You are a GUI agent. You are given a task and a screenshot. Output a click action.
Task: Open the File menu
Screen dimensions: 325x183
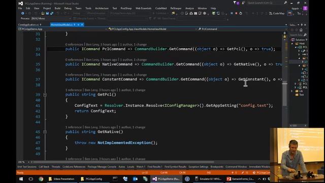[x=20, y=8]
